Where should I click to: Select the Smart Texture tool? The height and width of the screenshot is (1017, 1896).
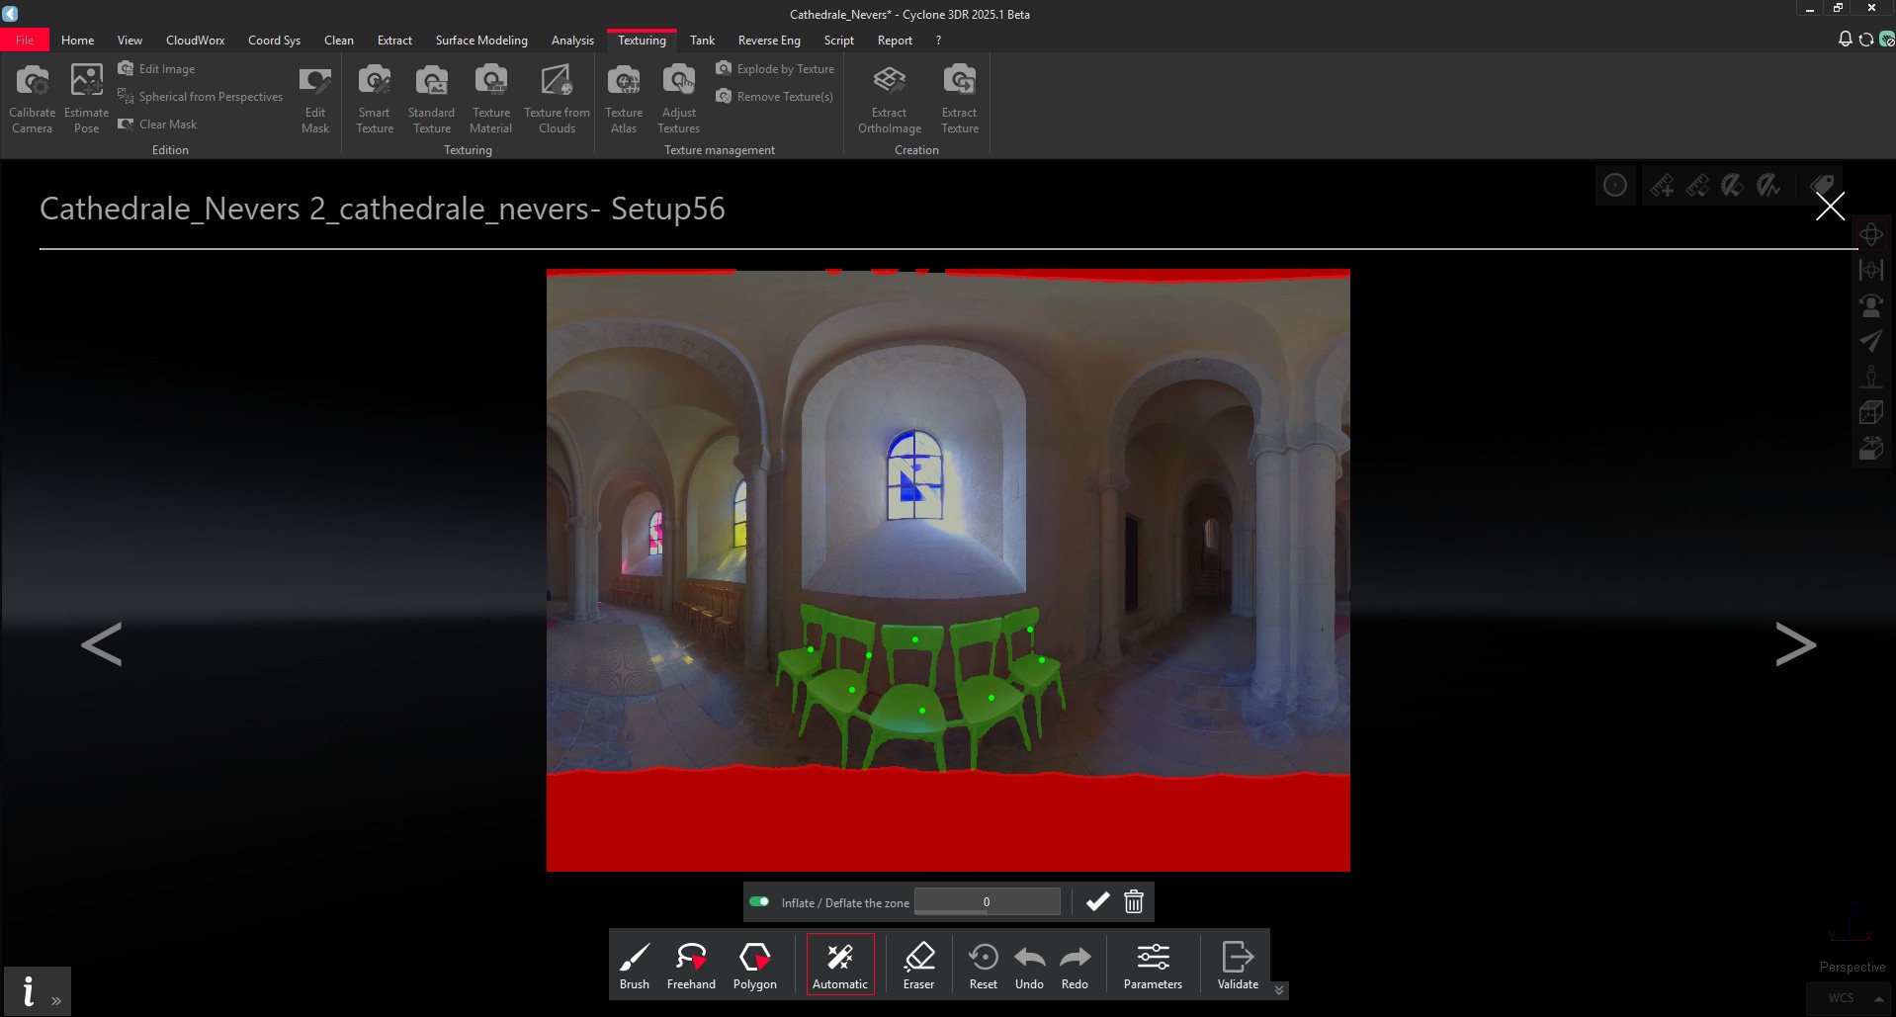[374, 96]
